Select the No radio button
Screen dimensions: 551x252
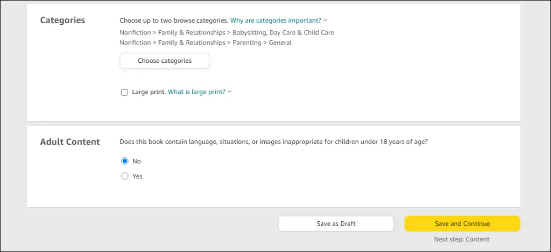[x=125, y=161]
